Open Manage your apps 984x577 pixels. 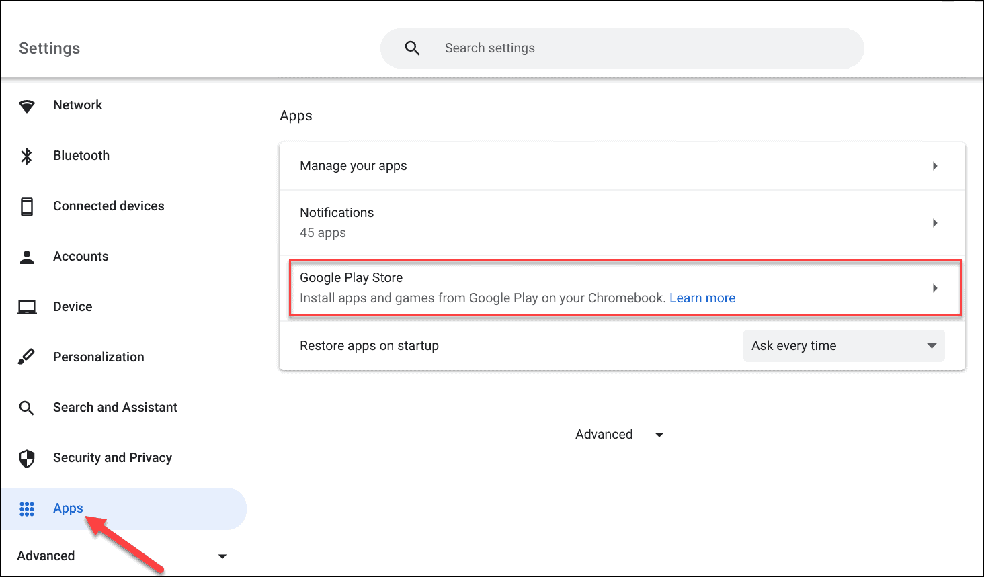click(622, 166)
